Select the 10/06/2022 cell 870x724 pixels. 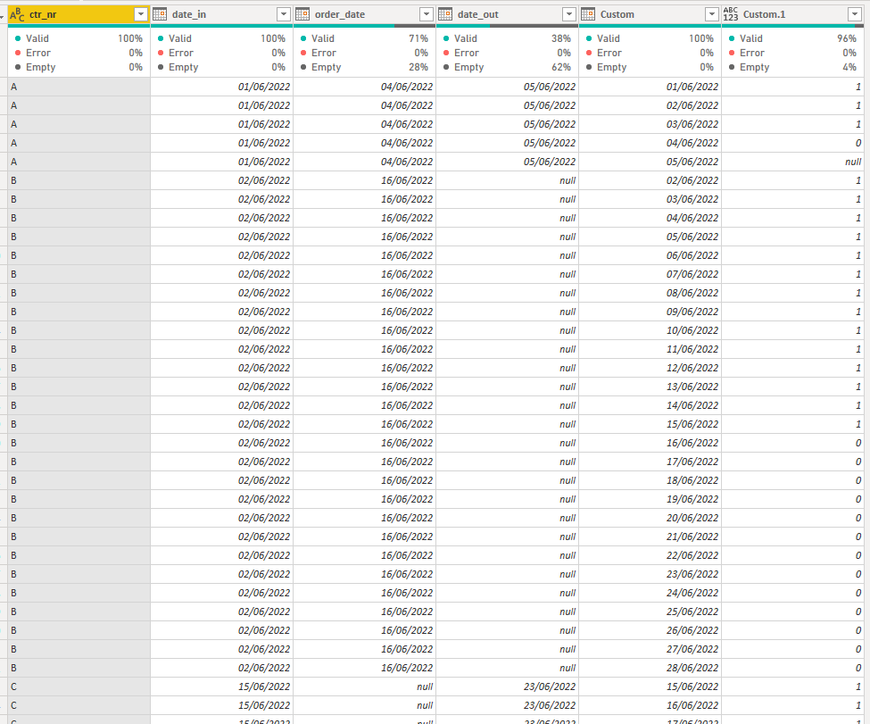(650, 330)
